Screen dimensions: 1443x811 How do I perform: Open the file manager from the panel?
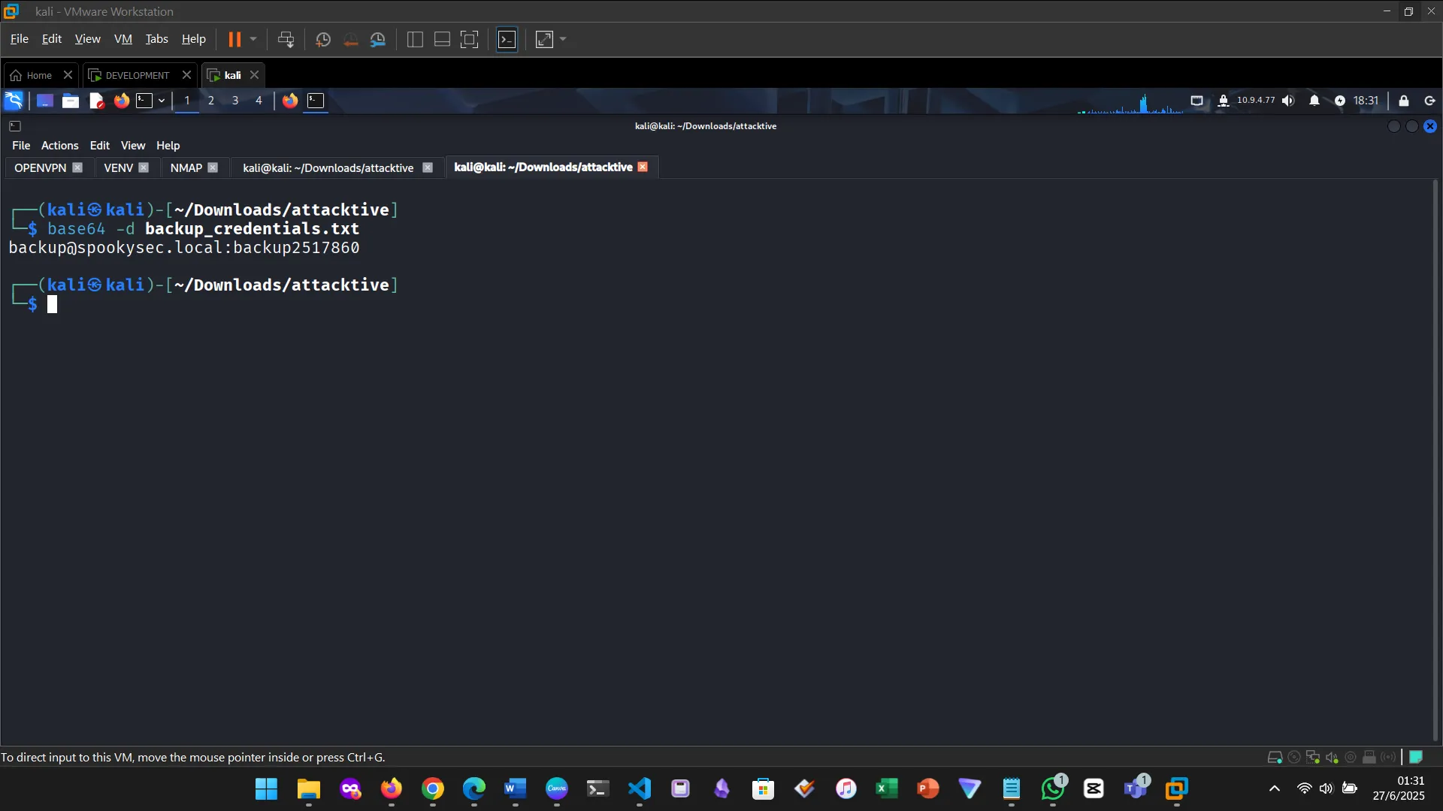click(x=70, y=100)
